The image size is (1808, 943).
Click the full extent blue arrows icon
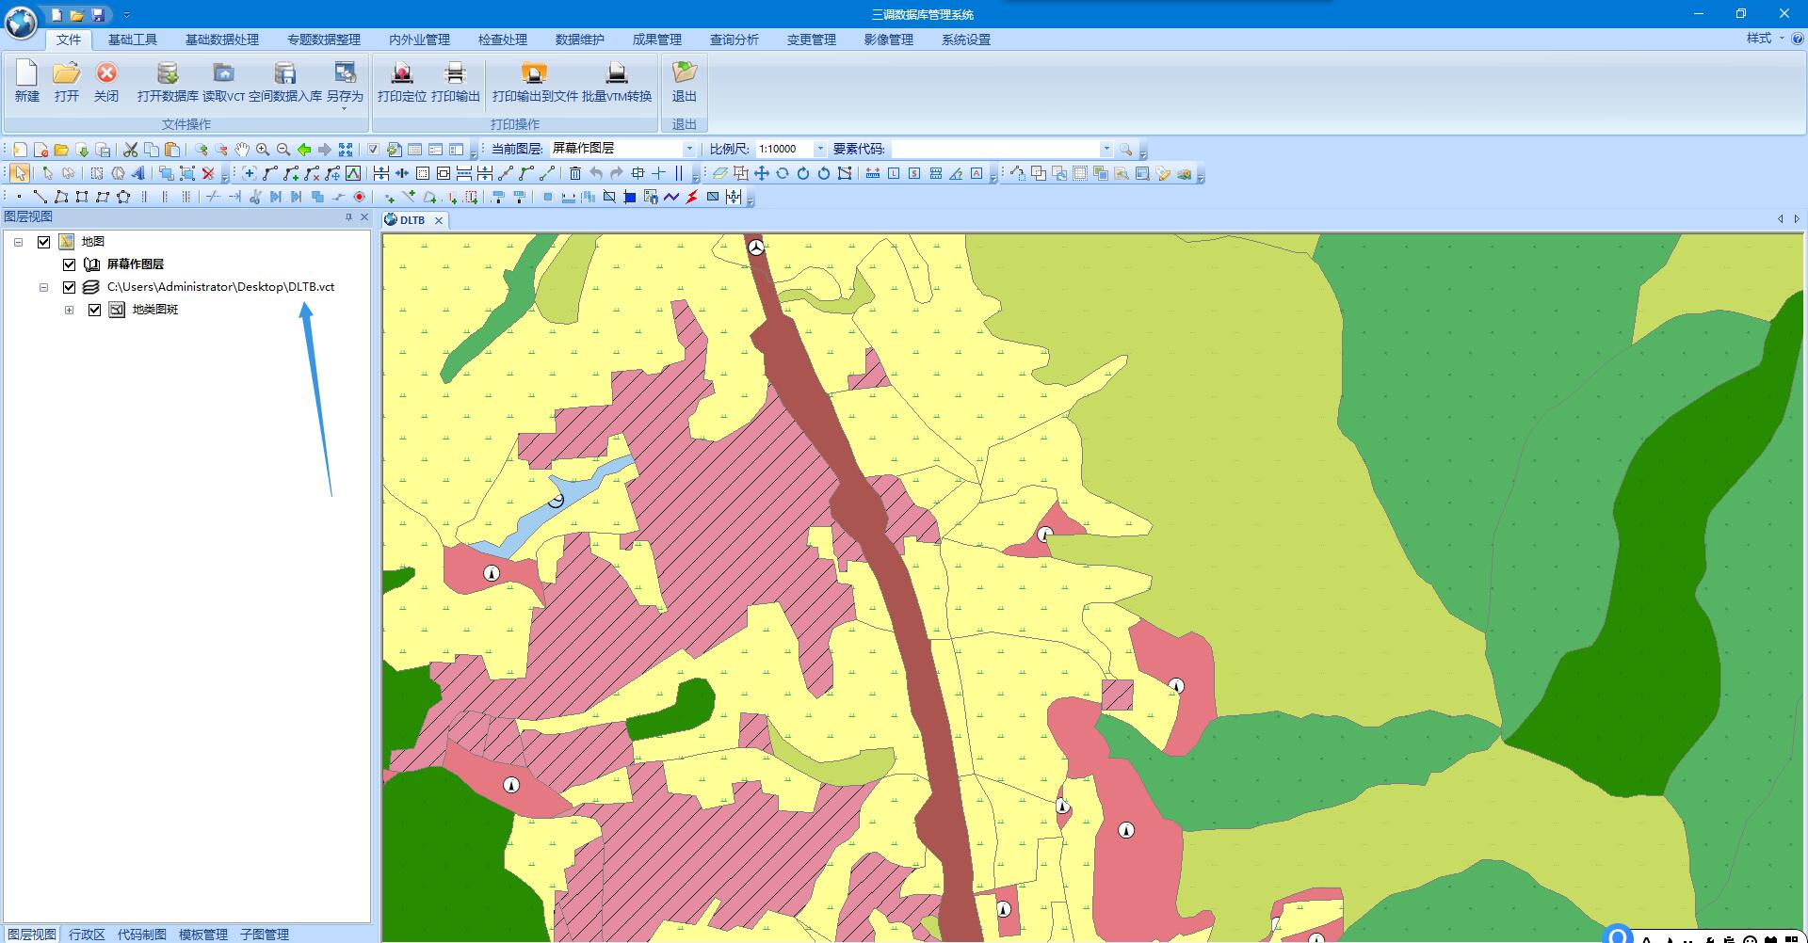(x=346, y=150)
